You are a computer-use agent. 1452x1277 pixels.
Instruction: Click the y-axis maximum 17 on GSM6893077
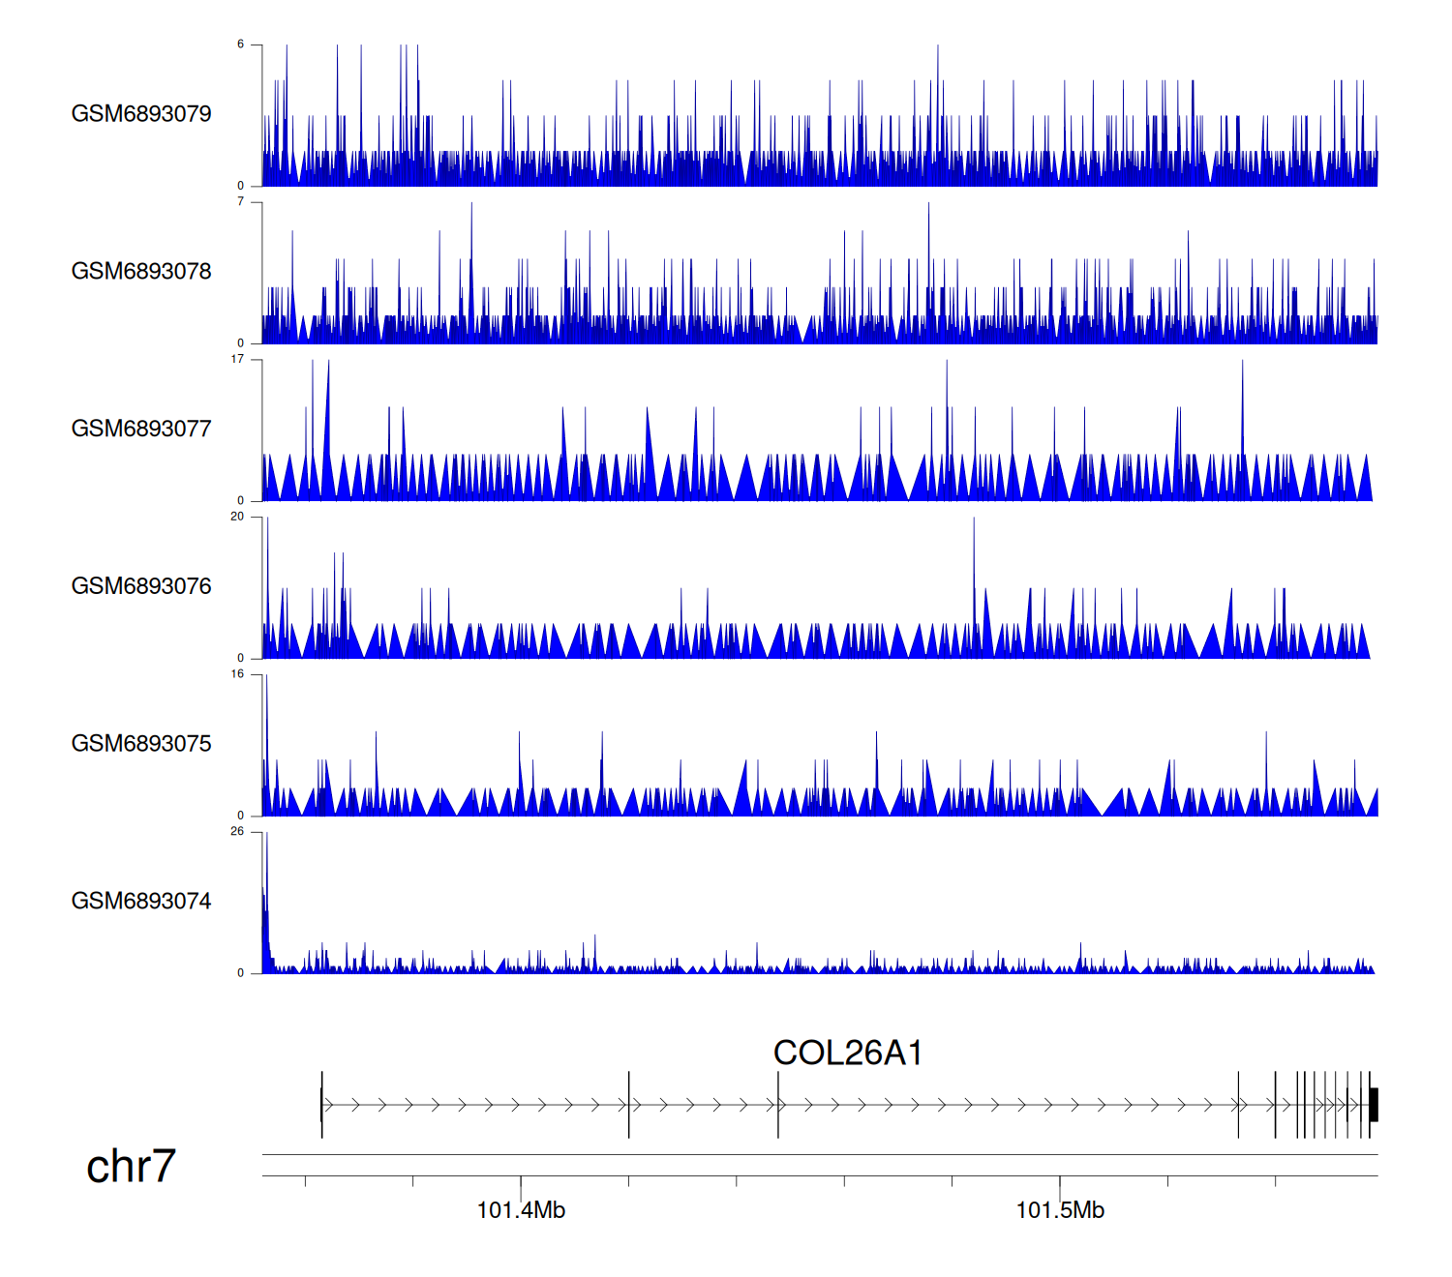coord(237,360)
